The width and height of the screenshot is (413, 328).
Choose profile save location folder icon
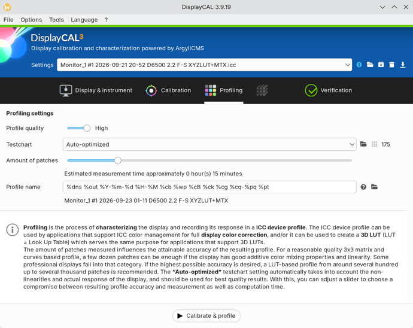click(x=374, y=187)
